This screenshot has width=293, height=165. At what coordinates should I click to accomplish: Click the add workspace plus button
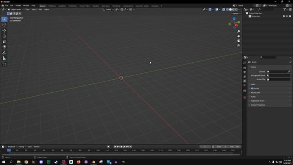[x=162, y=6]
